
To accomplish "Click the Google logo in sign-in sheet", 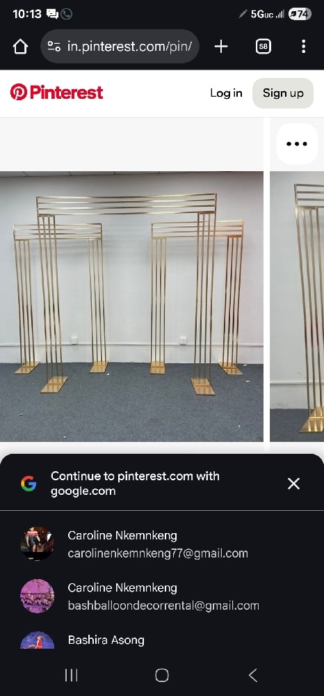I will pos(29,484).
